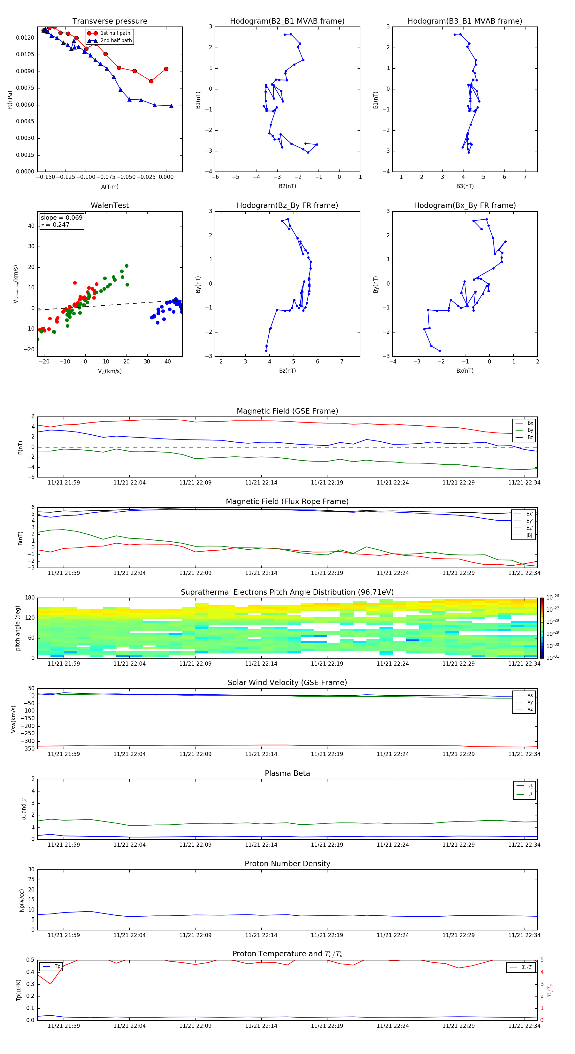This screenshot has width=575, height=1054.
Task: Click the B3(nT) x-axis label
Action: pyautogui.click(x=465, y=186)
